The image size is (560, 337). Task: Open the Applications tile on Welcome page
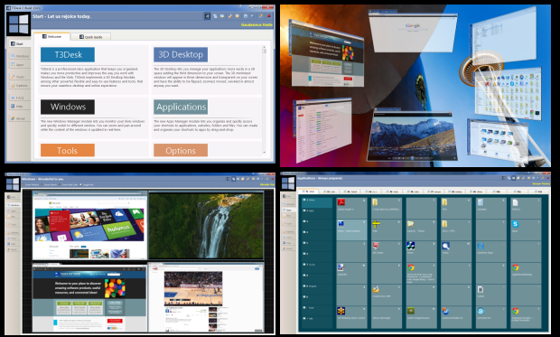click(181, 107)
